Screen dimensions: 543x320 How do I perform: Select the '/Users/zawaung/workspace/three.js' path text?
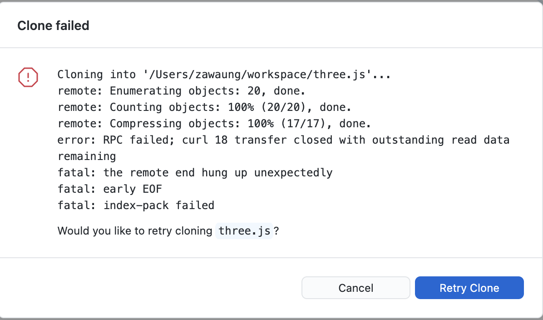[x=262, y=74]
